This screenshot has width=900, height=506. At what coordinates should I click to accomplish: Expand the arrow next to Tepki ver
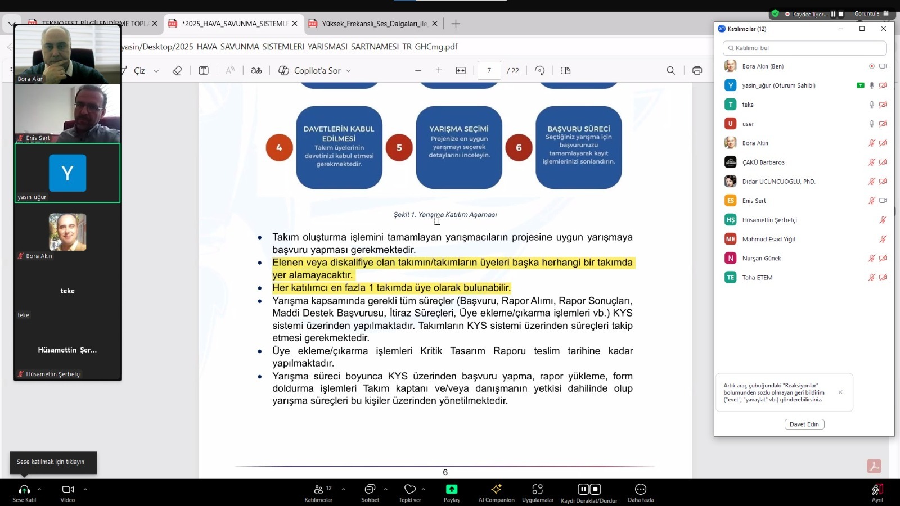click(423, 489)
